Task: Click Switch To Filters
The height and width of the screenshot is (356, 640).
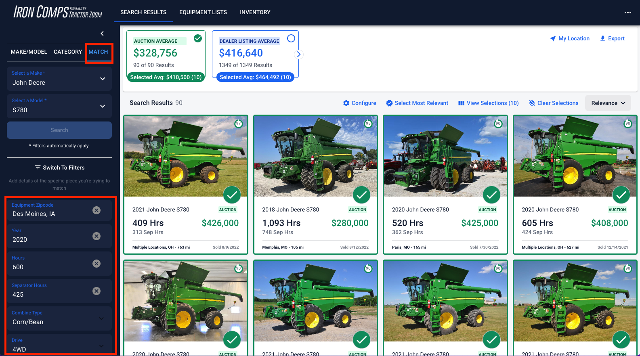Action: (59, 168)
